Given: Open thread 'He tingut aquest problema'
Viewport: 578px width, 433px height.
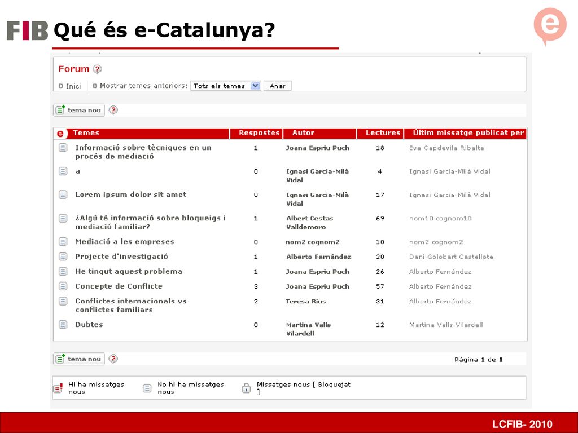Looking at the screenshot, I should click(x=129, y=272).
